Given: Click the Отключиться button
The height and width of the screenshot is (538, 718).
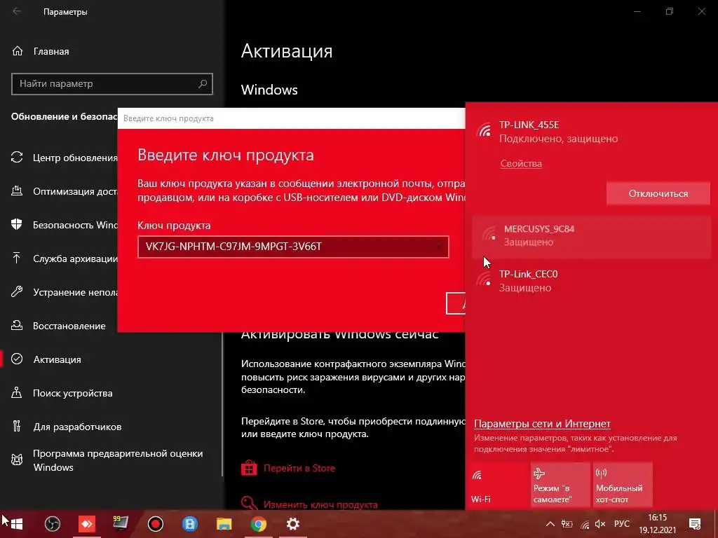Looking at the screenshot, I should tap(658, 193).
